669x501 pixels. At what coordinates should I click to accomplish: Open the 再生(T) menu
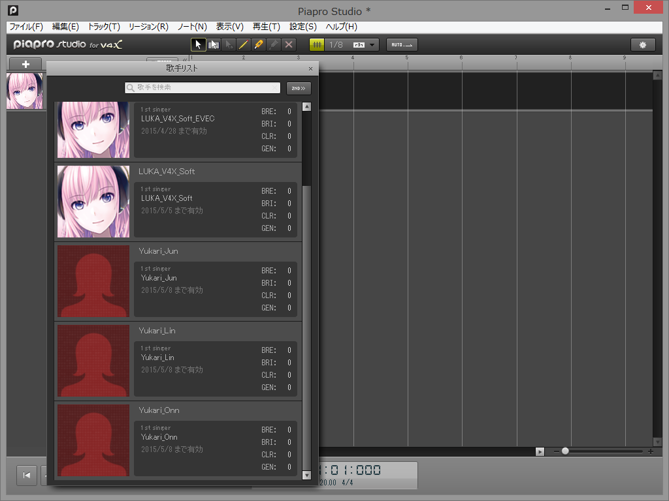pyautogui.click(x=267, y=27)
